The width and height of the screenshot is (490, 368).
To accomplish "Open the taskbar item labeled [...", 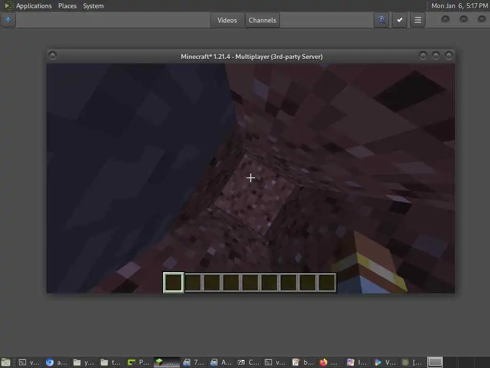I will click(412, 362).
